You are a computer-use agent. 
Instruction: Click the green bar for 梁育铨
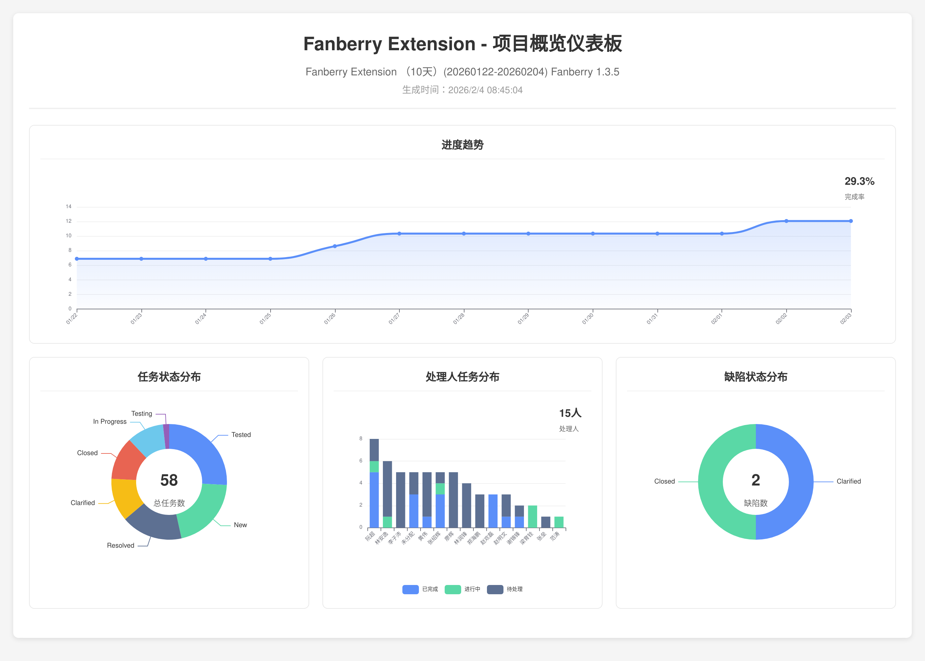pyautogui.click(x=533, y=517)
